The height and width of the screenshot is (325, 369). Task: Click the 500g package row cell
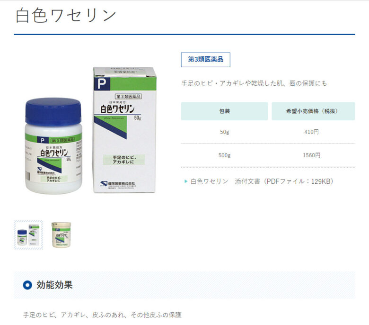(224, 155)
